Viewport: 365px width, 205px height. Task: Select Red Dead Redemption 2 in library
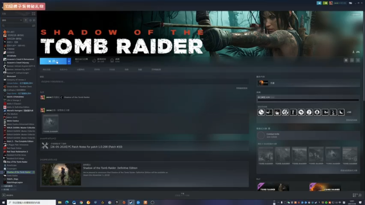coord(17,151)
